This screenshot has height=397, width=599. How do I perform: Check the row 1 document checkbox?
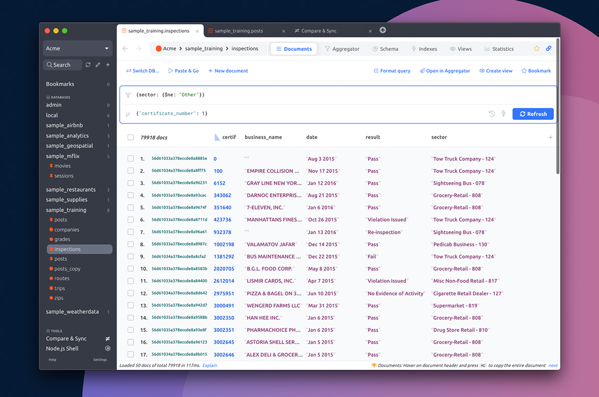pos(131,159)
